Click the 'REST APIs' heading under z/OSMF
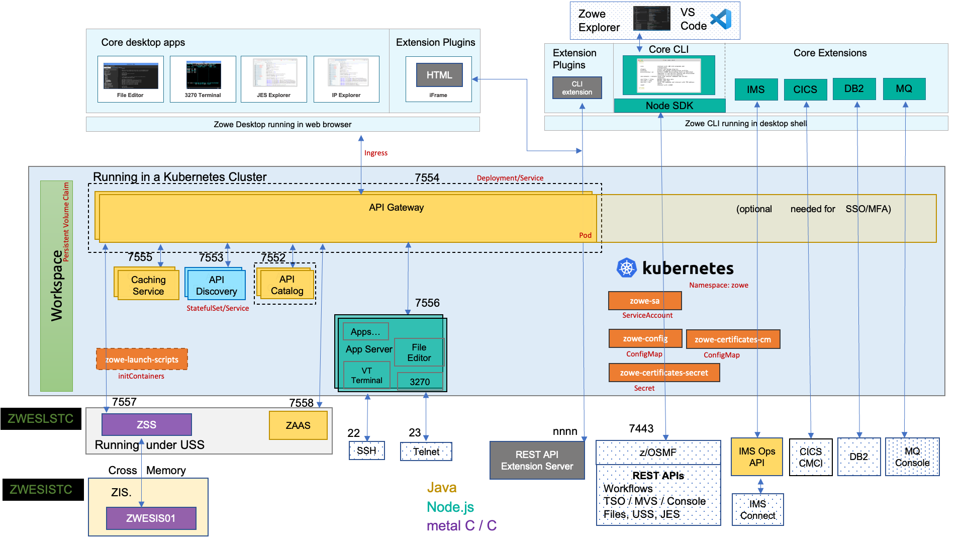The width and height of the screenshot is (965, 543). [x=658, y=476]
